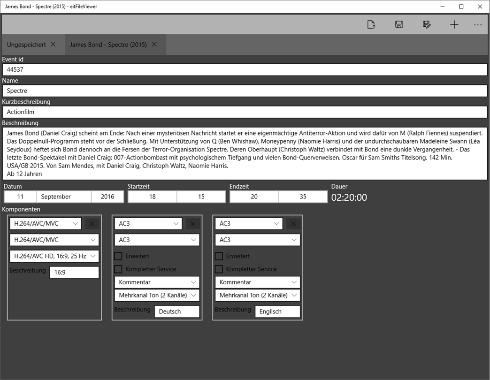The width and height of the screenshot is (490, 380).
Task: Click the Kurzbeschreibung field Actionfilm
Action: coord(245,112)
